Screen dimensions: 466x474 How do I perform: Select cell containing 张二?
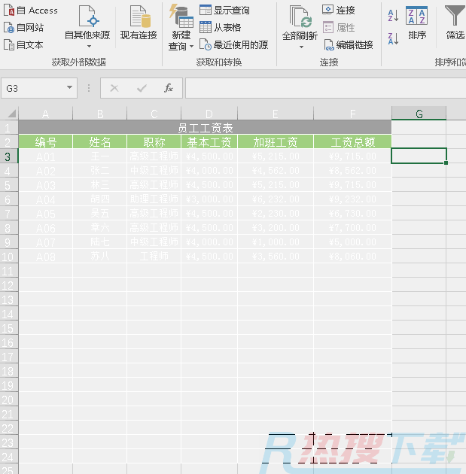(100, 171)
